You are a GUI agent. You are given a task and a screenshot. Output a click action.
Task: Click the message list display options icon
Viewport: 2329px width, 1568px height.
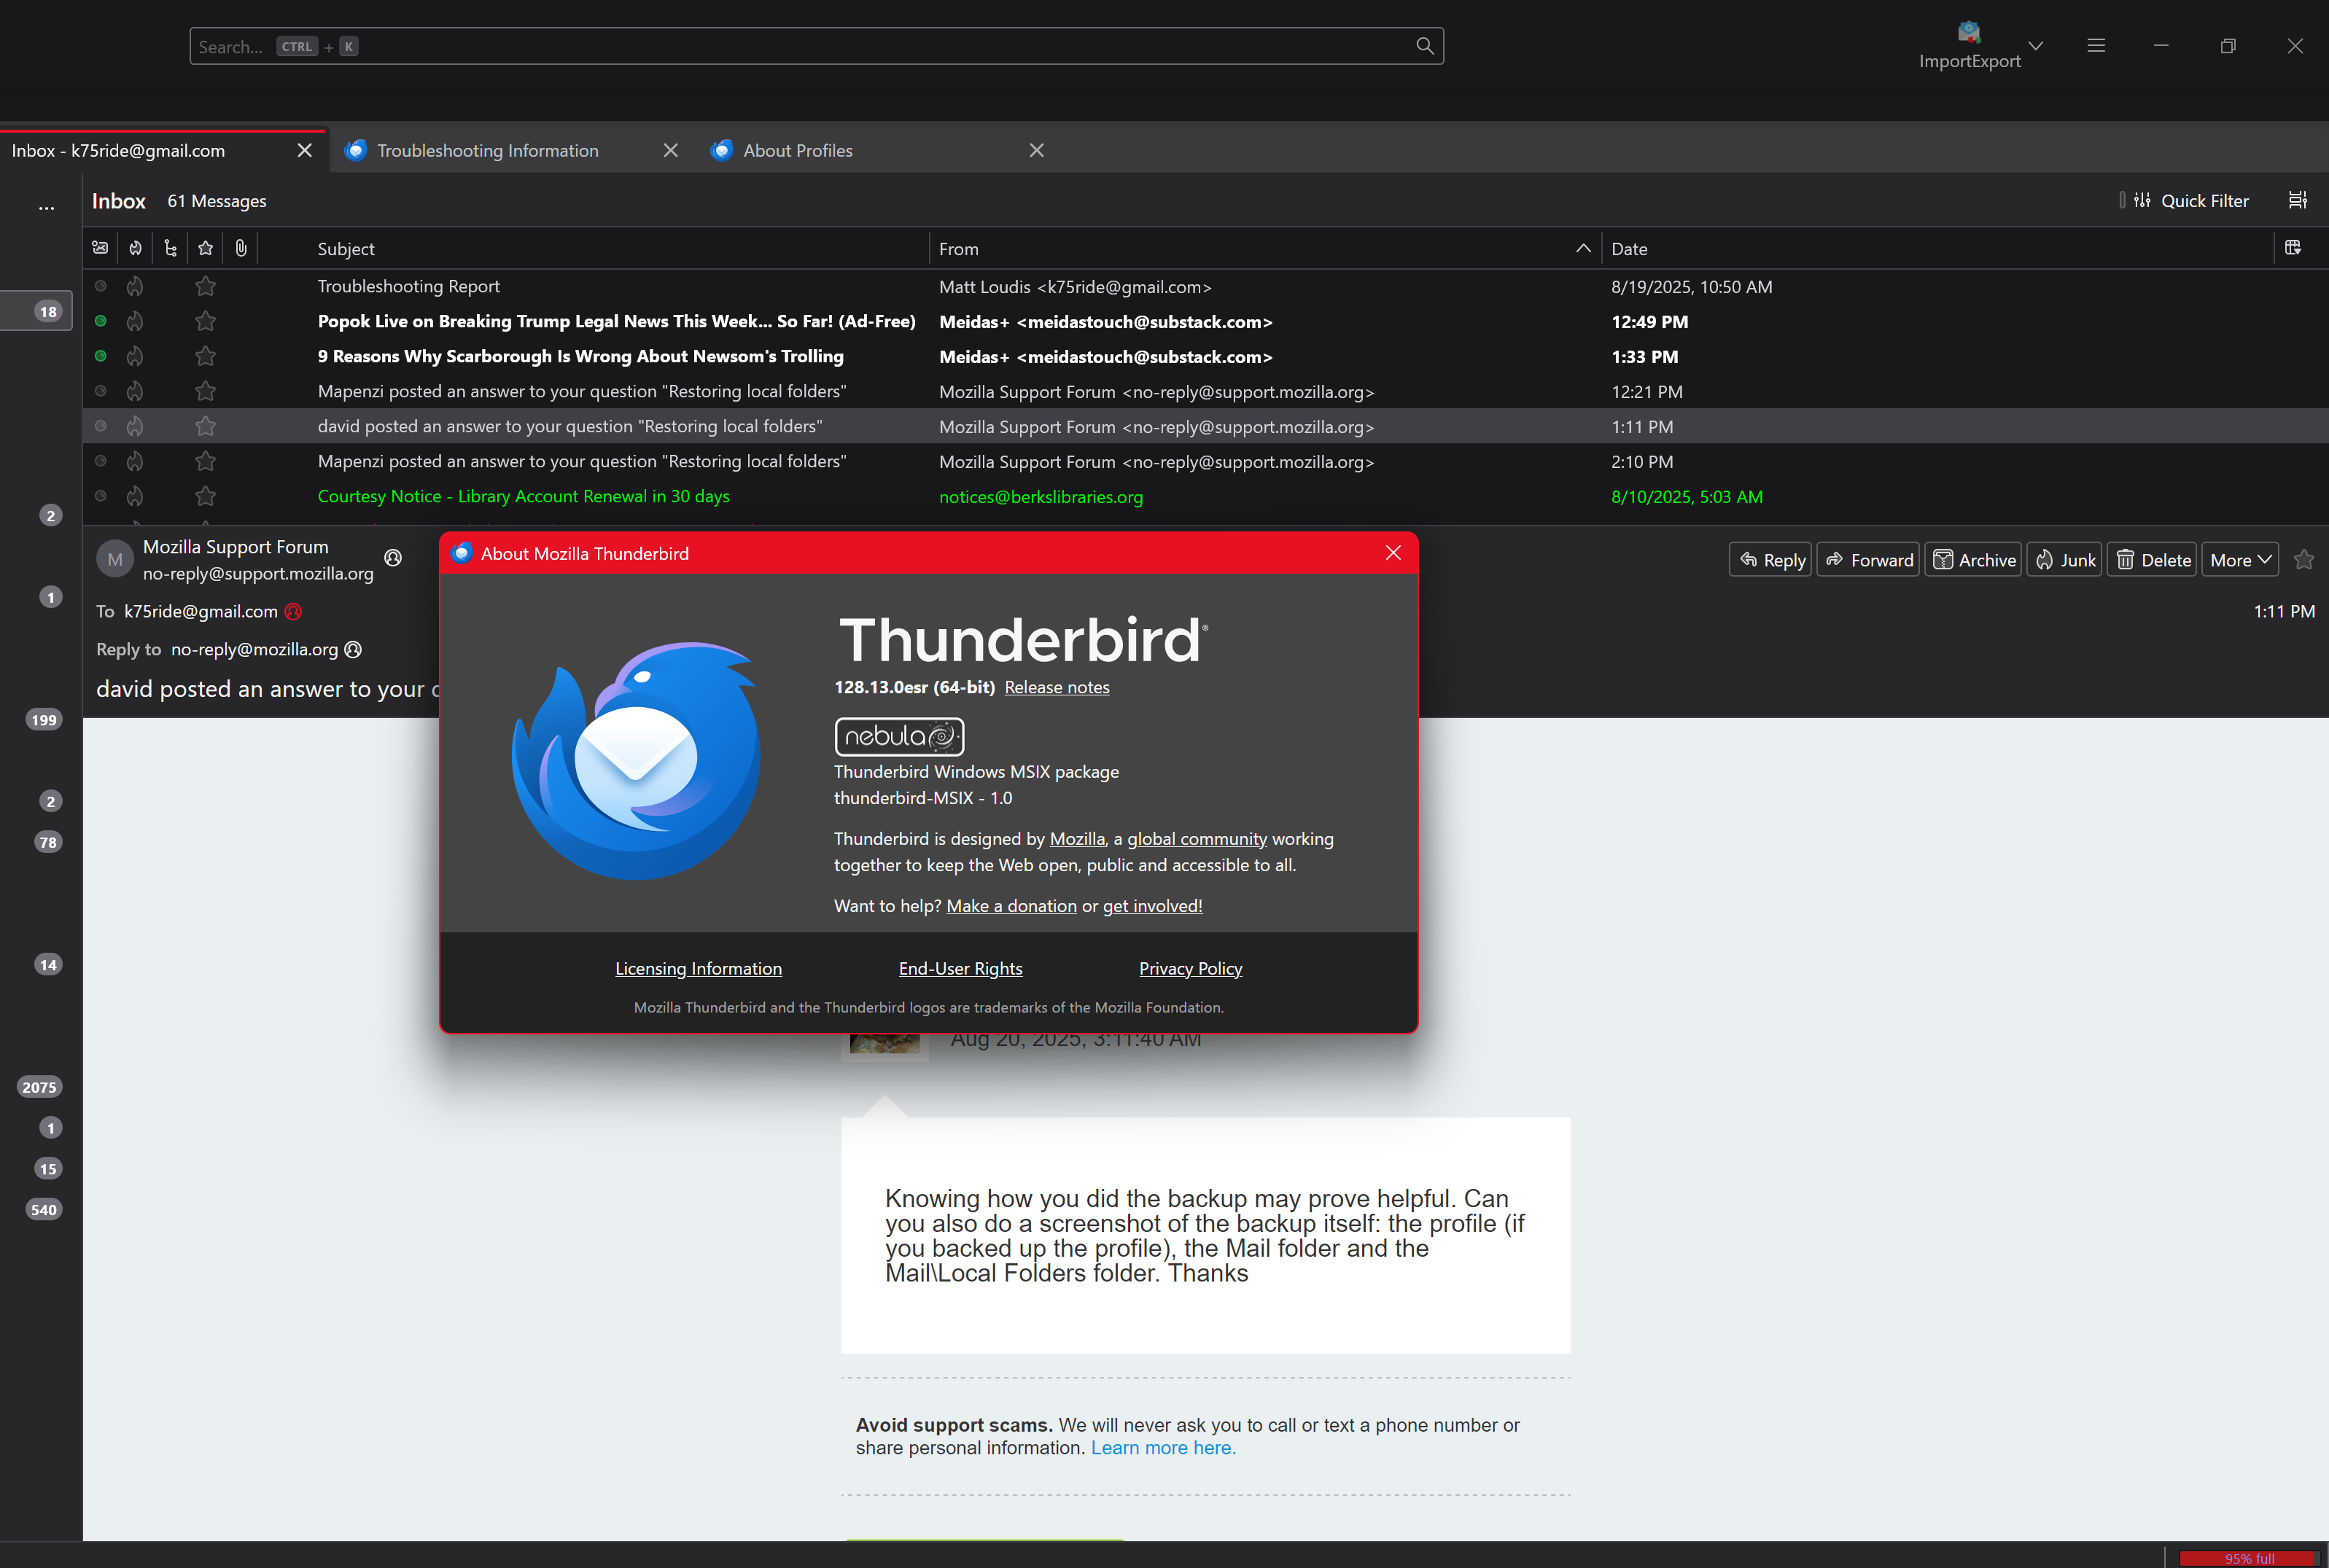(x=2297, y=201)
